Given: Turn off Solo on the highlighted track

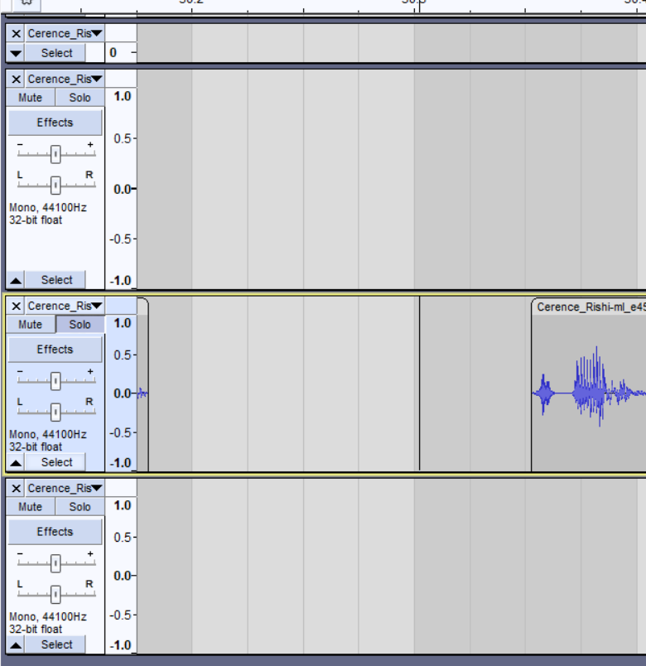Looking at the screenshot, I should 80,325.
